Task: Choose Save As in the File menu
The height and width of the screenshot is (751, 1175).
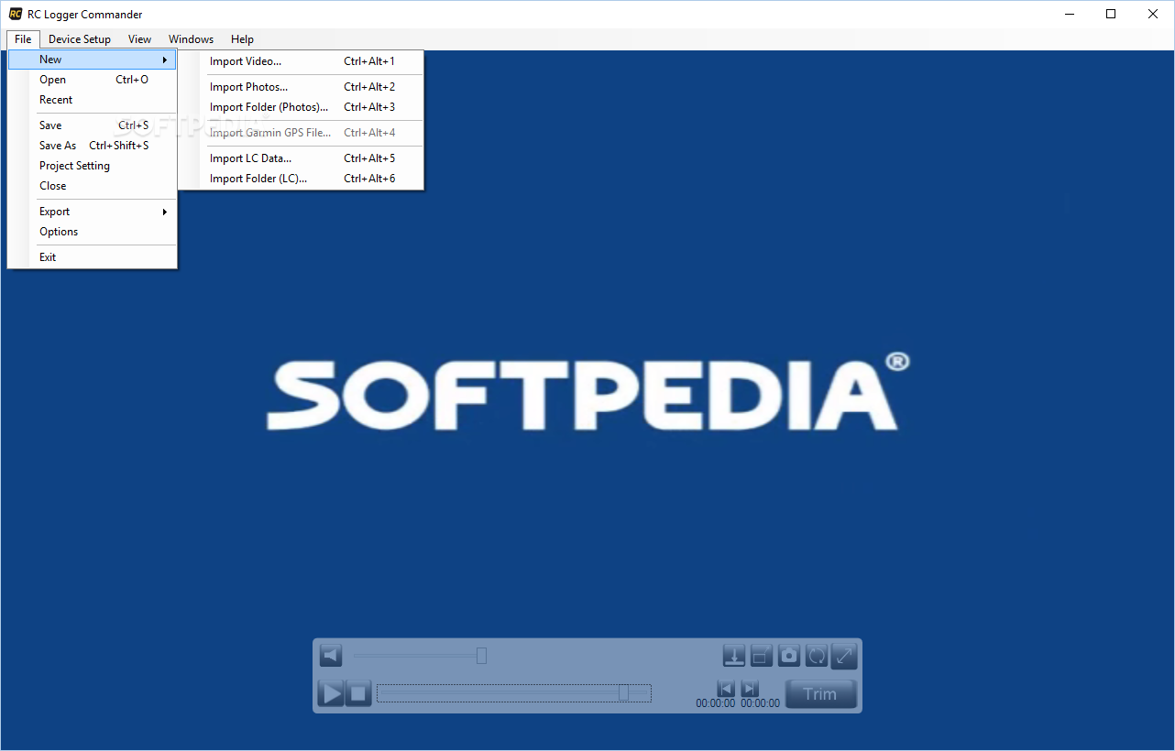Action: coord(93,146)
